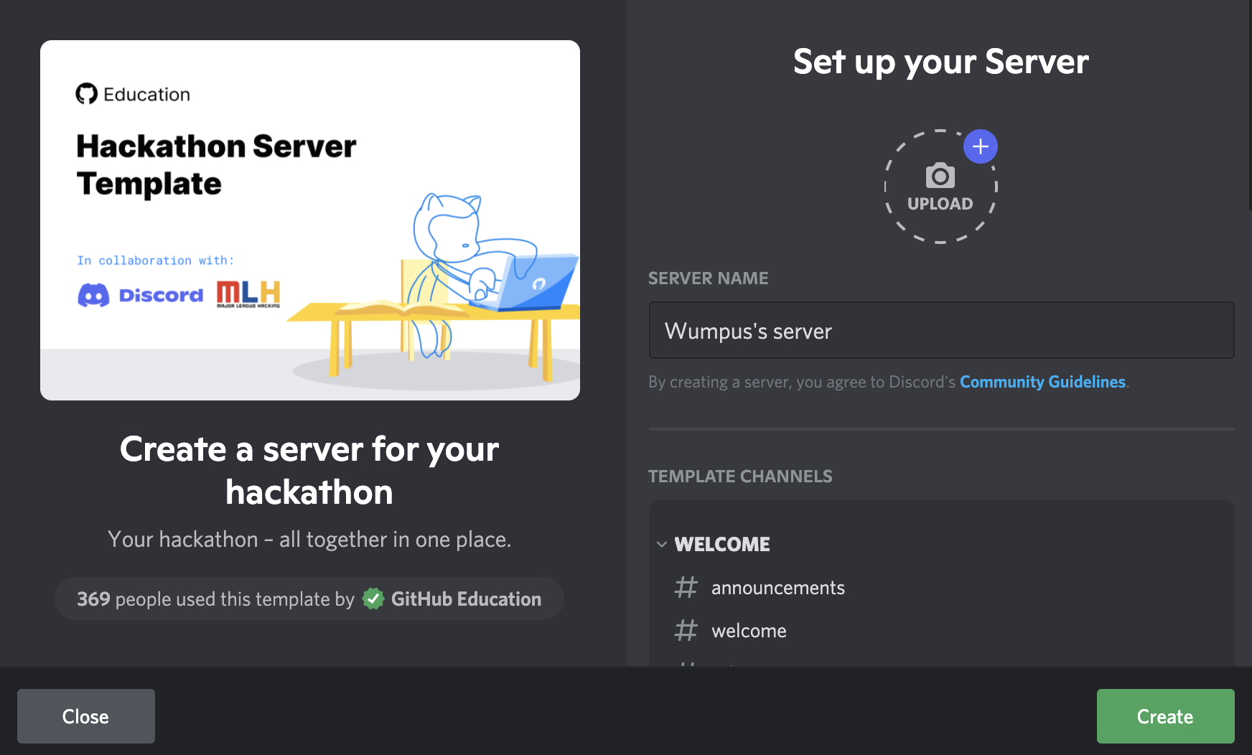Screen dimensions: 1252x755
Task: Click the camera icon to upload server image
Action: [x=940, y=176]
